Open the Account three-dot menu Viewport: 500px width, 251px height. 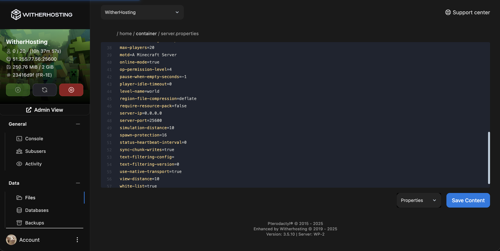(77, 240)
